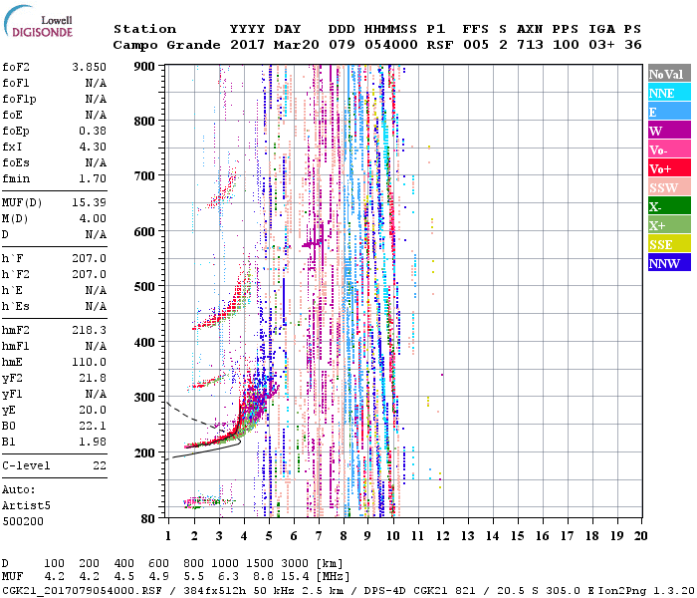Click the hmF2 value 218.3
Screen dimensions: 697x598
click(x=89, y=330)
